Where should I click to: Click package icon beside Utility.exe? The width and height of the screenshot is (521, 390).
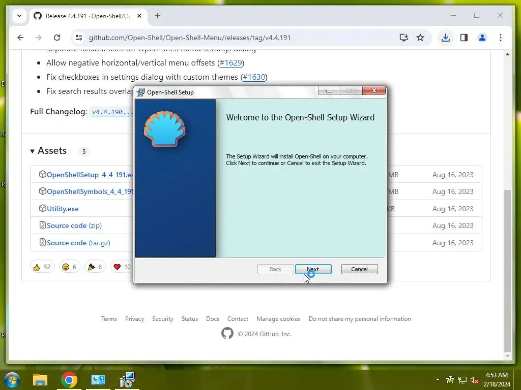(x=42, y=208)
